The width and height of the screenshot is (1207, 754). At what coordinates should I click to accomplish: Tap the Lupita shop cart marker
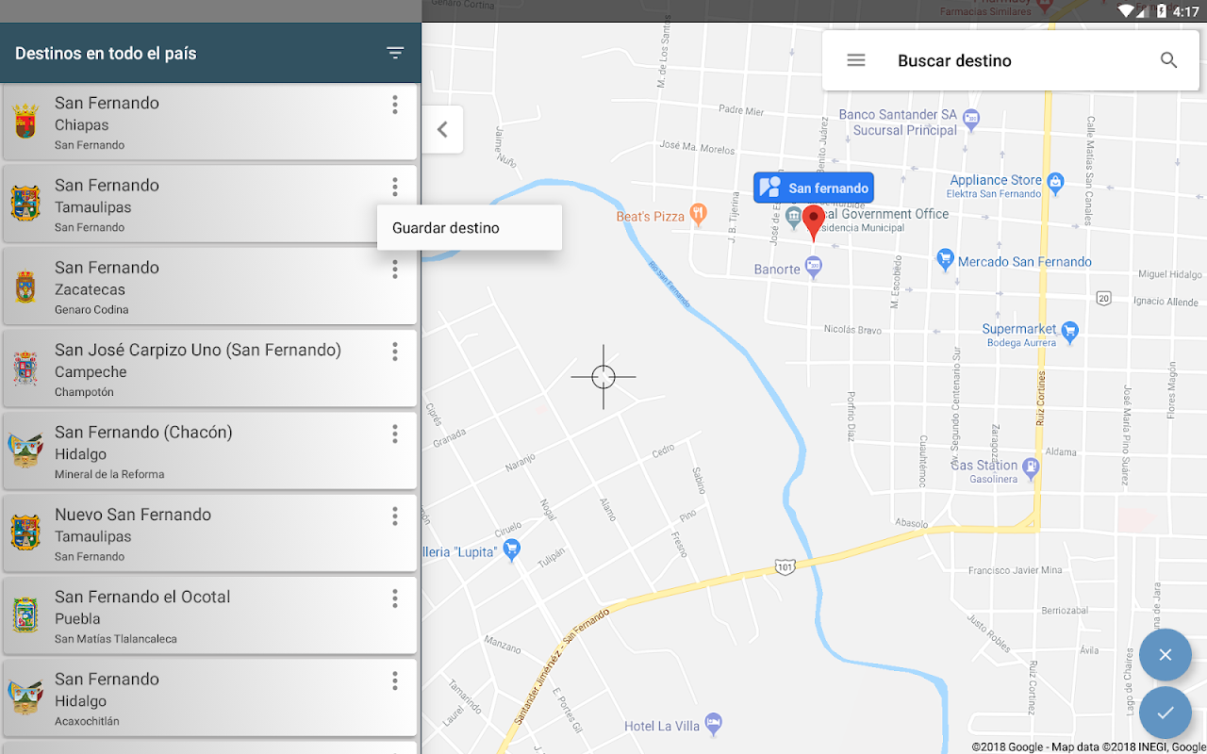click(512, 550)
